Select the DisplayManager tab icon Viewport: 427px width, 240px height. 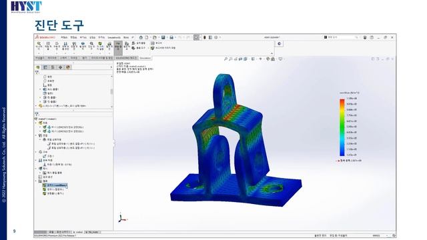[68, 67]
